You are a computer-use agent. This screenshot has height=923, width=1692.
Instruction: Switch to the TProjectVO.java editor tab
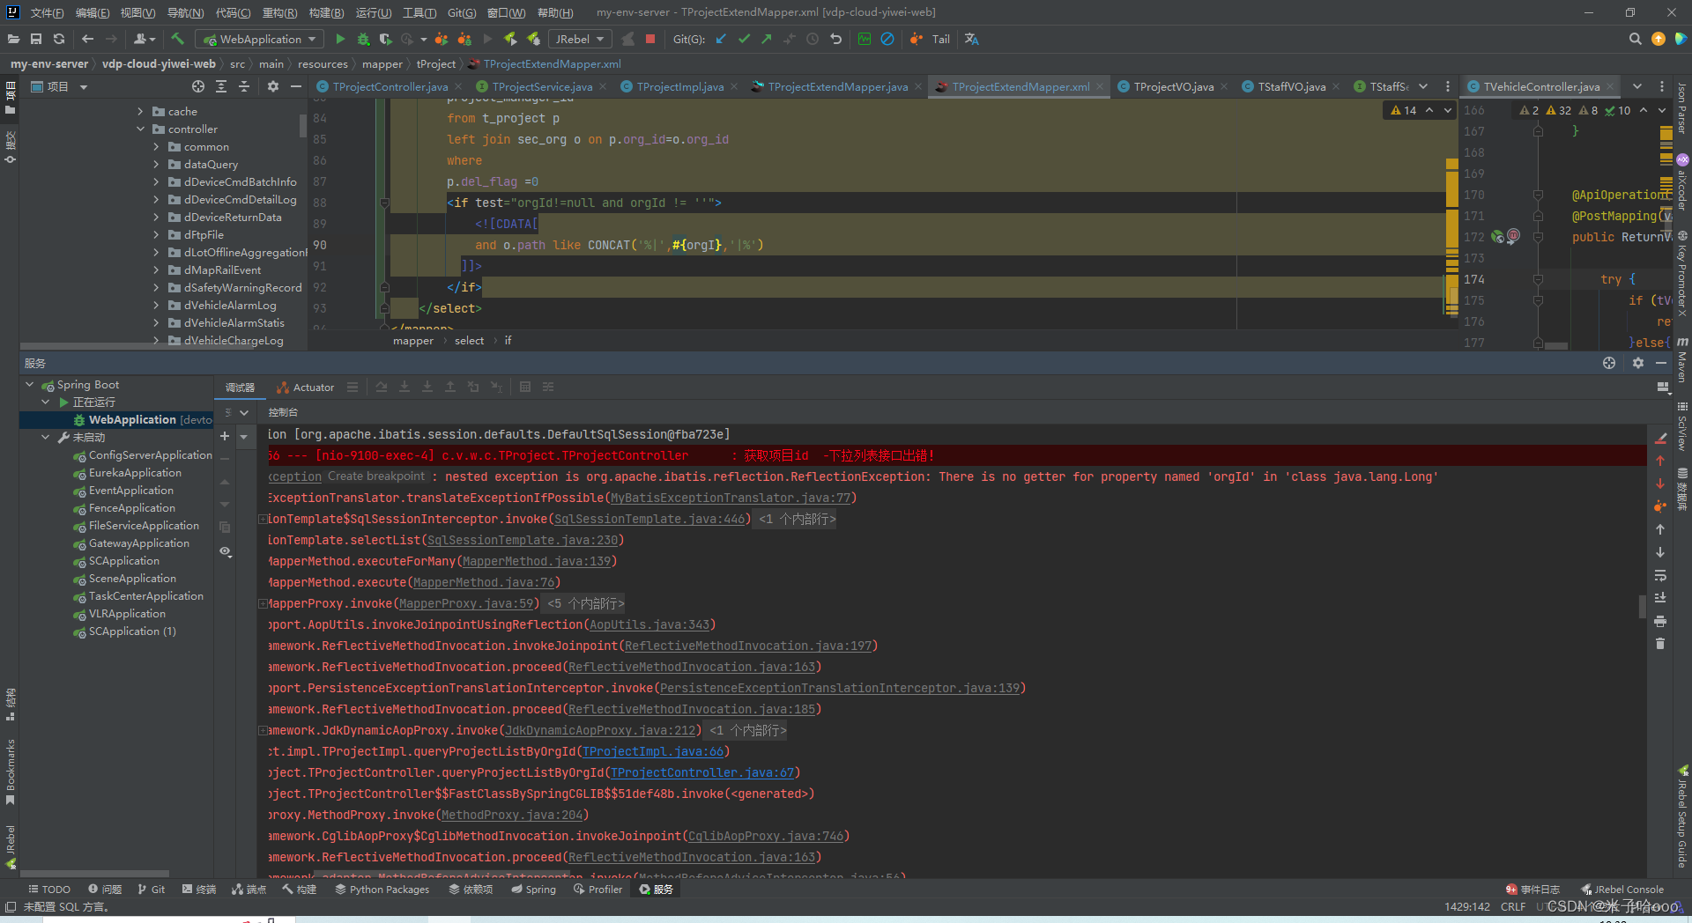[1172, 86]
